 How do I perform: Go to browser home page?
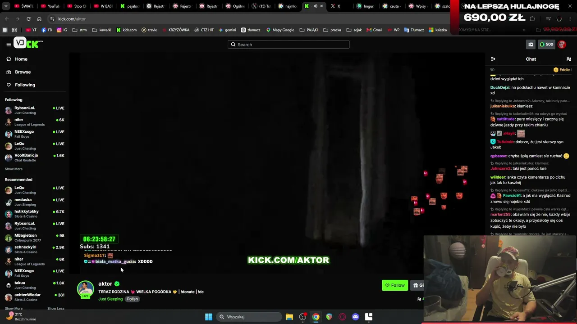pos(39,19)
